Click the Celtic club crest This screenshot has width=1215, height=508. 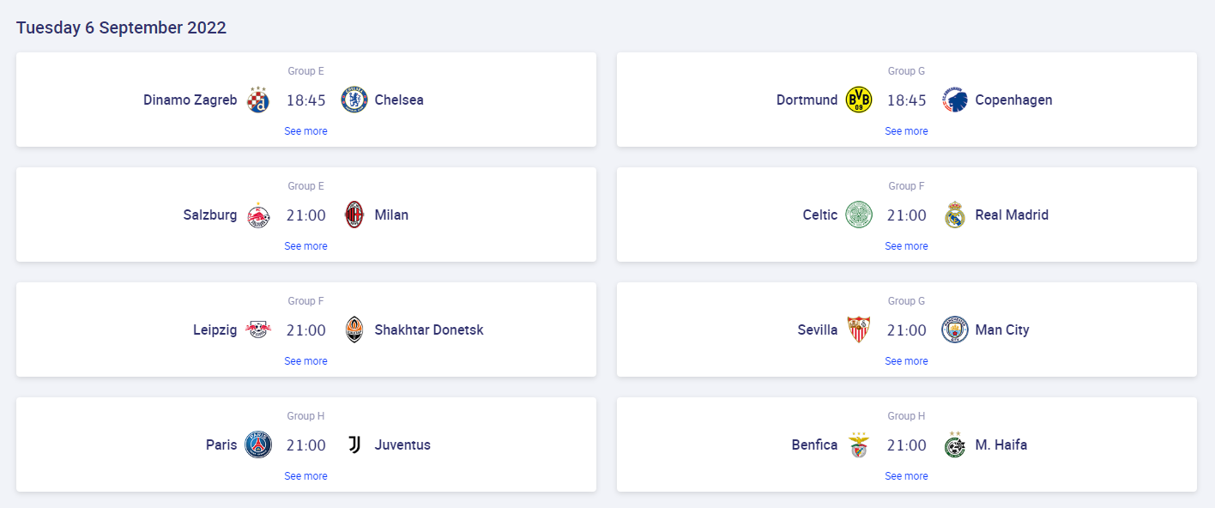click(859, 215)
